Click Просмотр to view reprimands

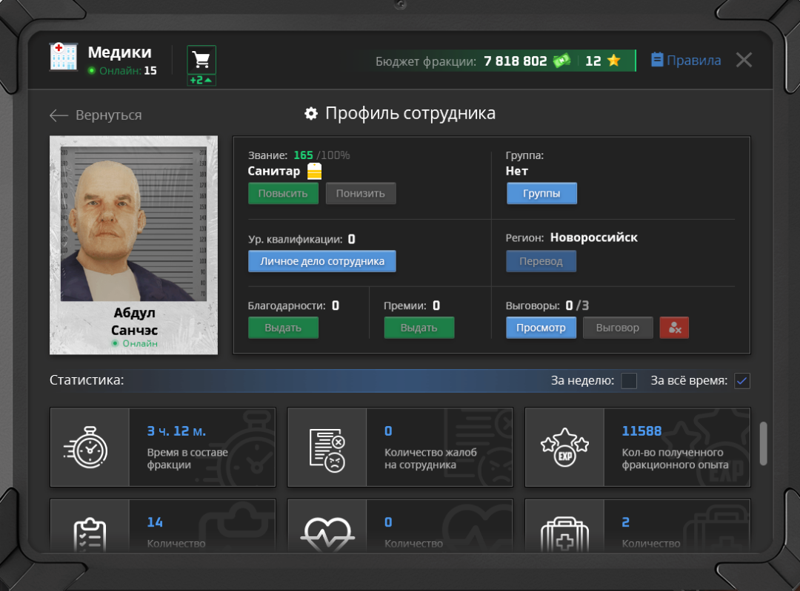pos(541,328)
